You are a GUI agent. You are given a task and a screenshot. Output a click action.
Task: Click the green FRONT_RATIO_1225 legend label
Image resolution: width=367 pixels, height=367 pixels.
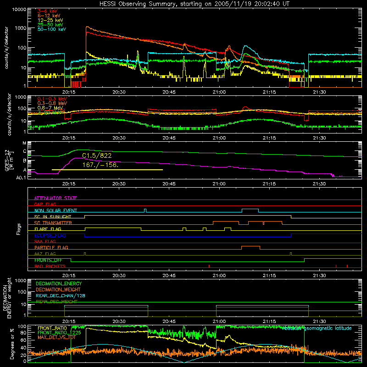pos(60,333)
